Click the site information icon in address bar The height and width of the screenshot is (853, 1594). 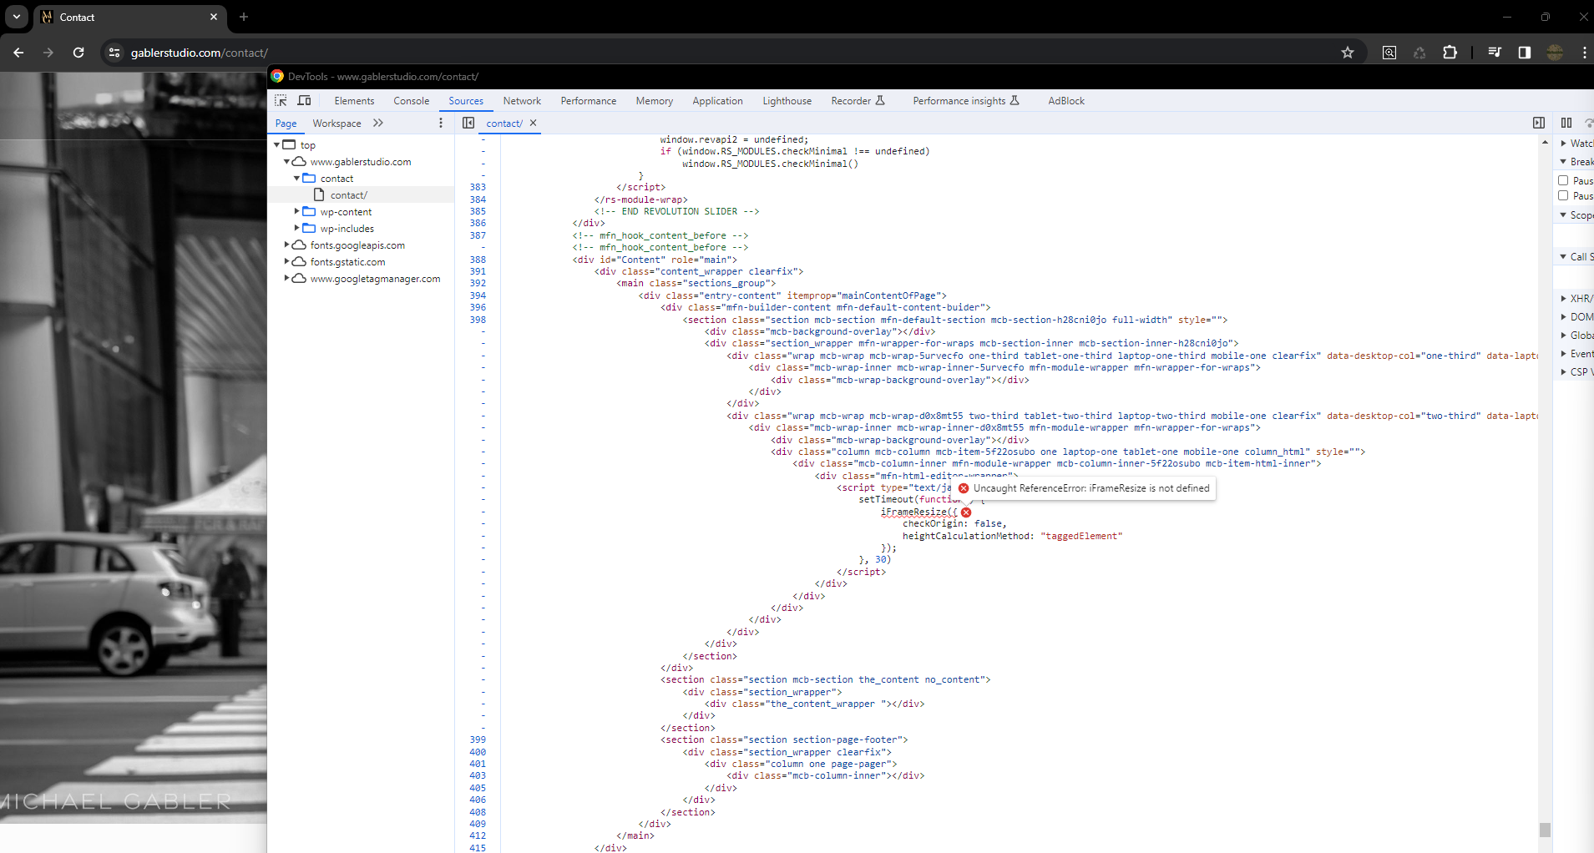[114, 53]
